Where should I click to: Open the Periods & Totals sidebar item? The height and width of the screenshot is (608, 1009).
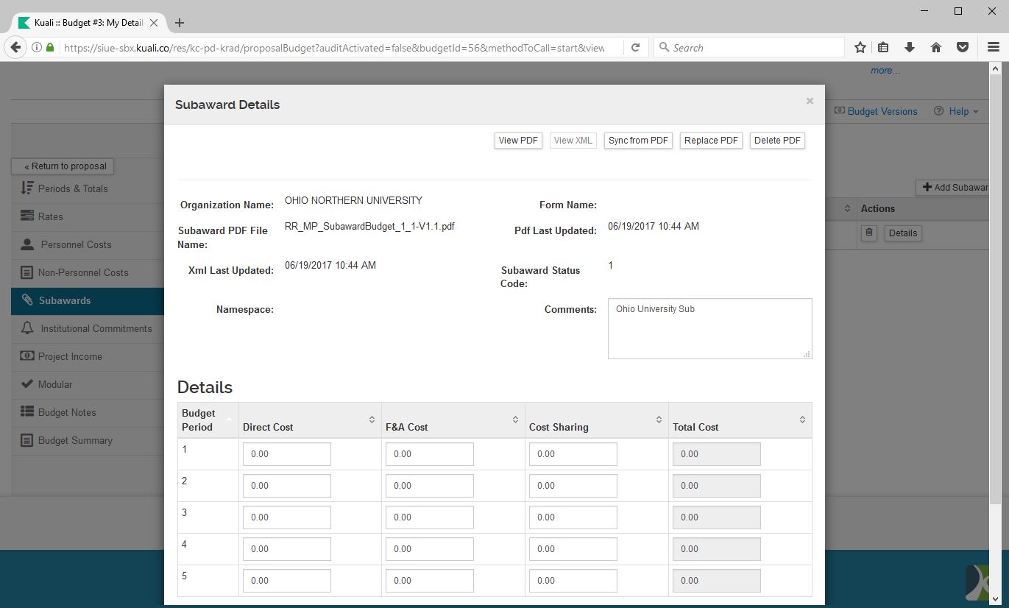pos(73,188)
